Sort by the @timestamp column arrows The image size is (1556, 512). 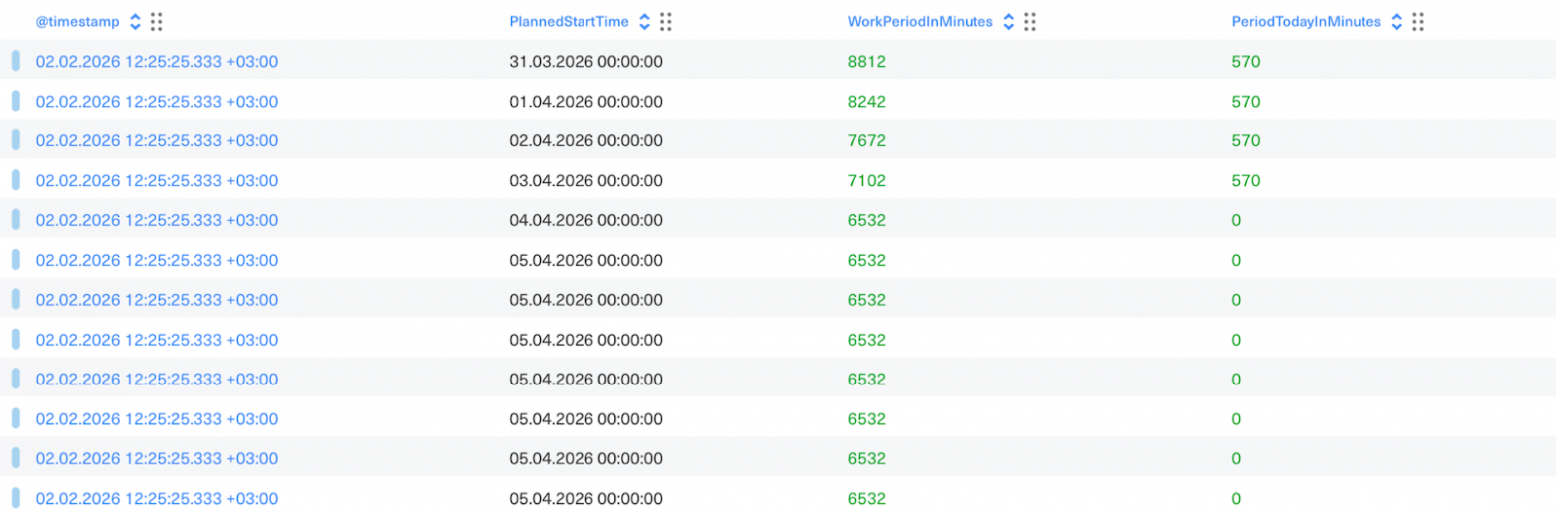[x=136, y=22]
